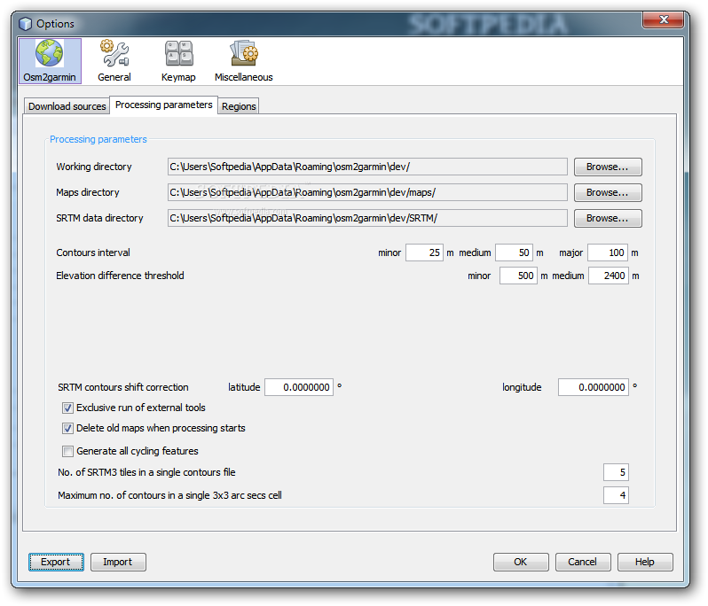This screenshot has height=606, width=708.
Task: Click the Options window title icon
Action: click(25, 23)
